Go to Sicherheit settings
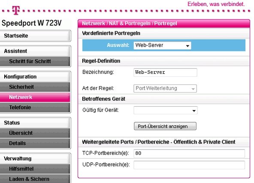The height and width of the screenshot is (183, 254). [35, 87]
